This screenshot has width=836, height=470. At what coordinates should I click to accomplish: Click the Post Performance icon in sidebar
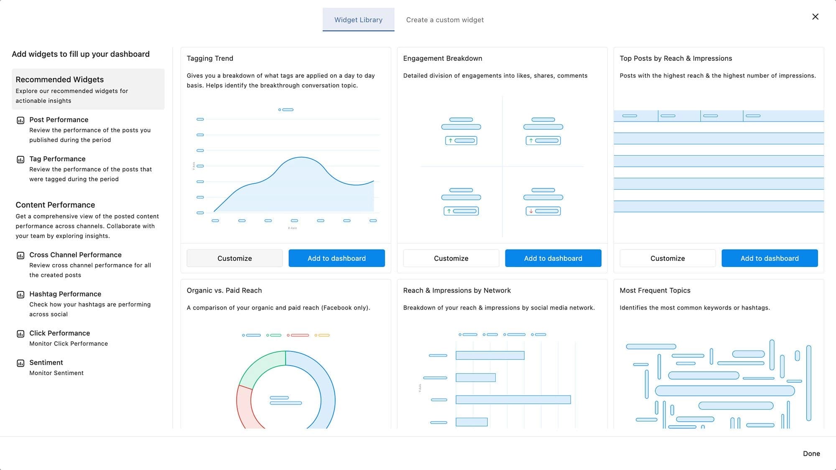(x=20, y=120)
